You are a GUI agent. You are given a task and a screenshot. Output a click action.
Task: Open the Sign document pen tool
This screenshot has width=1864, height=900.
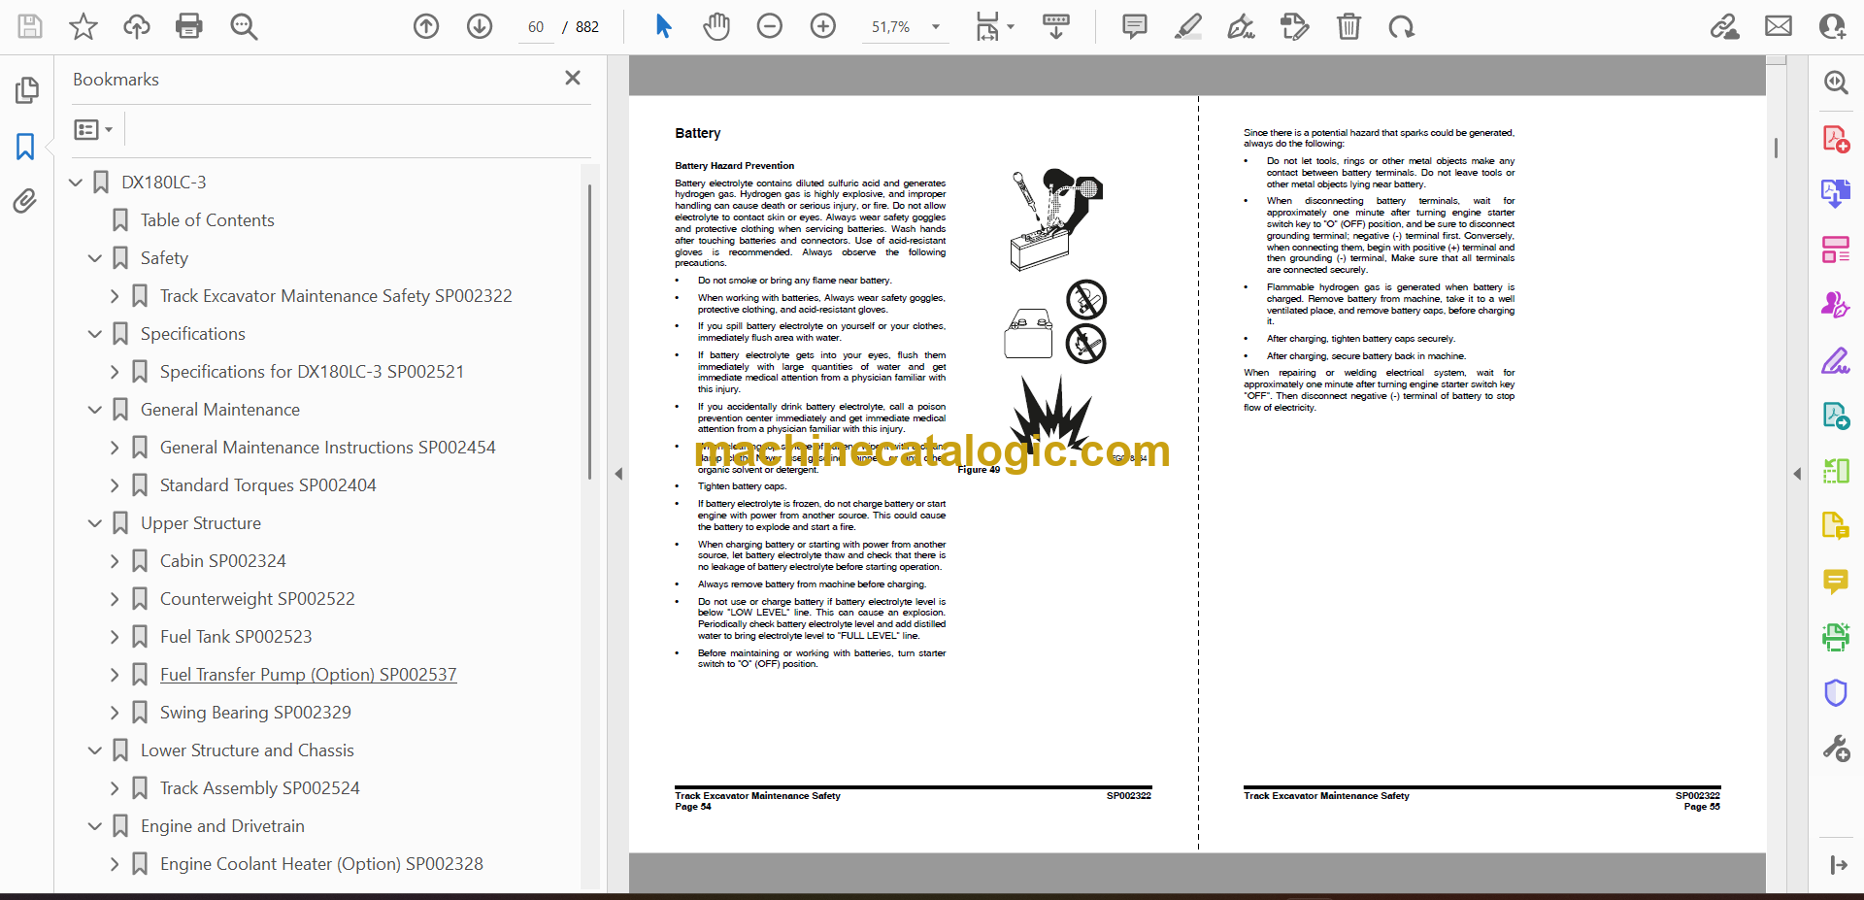click(1241, 26)
